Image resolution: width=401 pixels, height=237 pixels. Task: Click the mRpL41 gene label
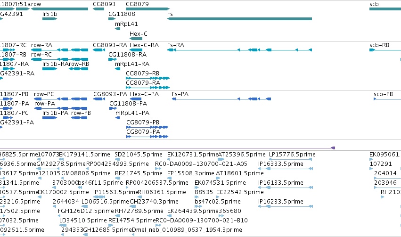pyautogui.click(x=126, y=24)
